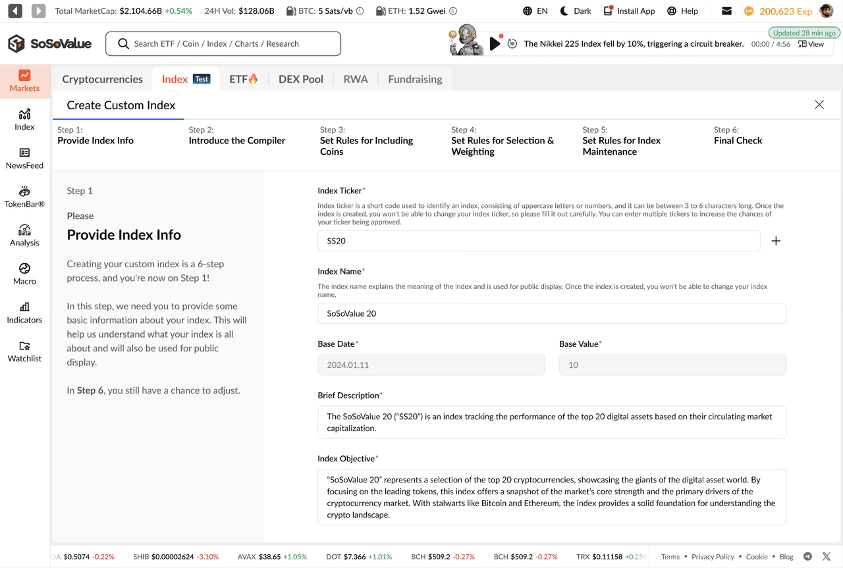Click Total MarketCap $2,104.66B value
The width and height of the screenshot is (843, 568).
point(140,11)
